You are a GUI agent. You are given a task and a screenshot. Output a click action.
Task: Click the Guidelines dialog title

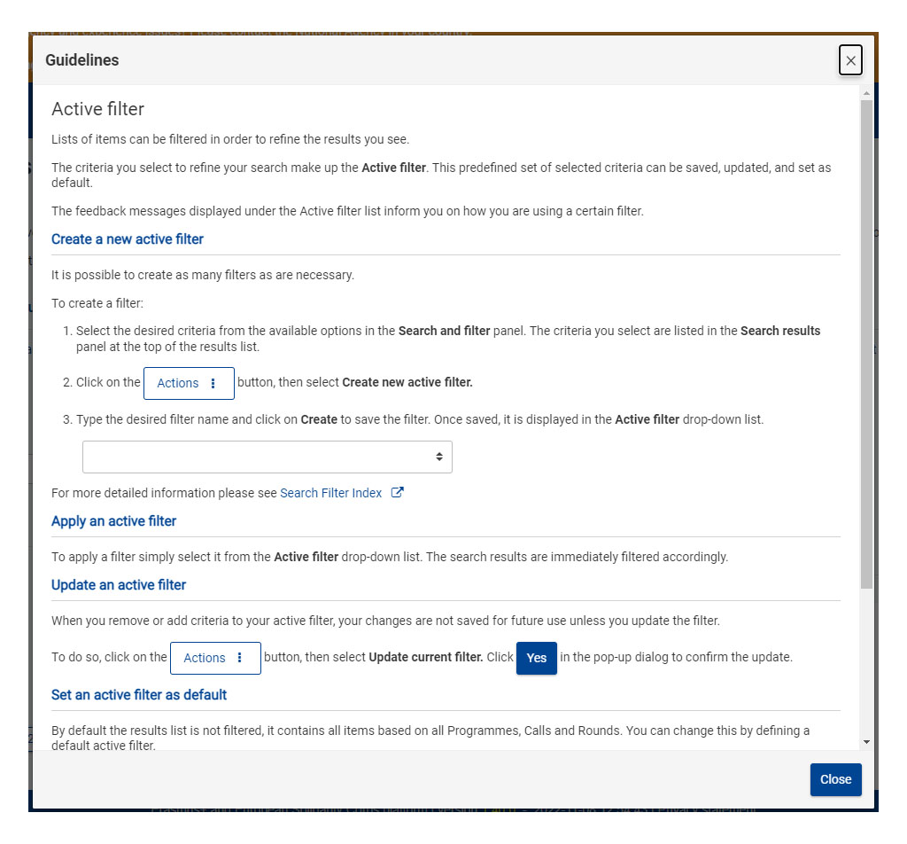point(82,60)
